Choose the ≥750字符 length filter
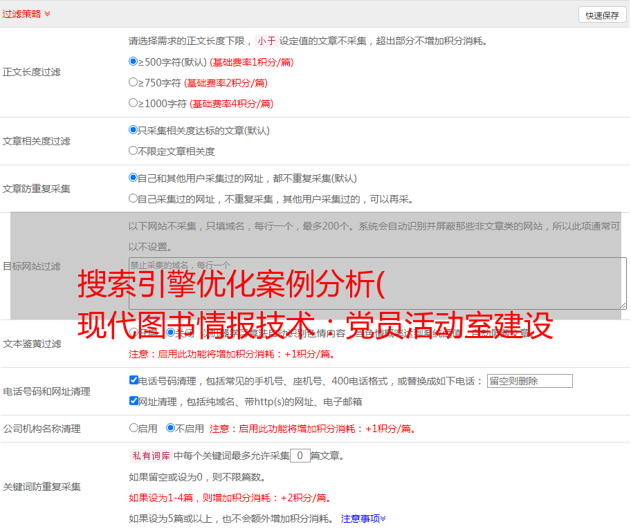Viewport: 631px width, 531px height. pyautogui.click(x=134, y=82)
